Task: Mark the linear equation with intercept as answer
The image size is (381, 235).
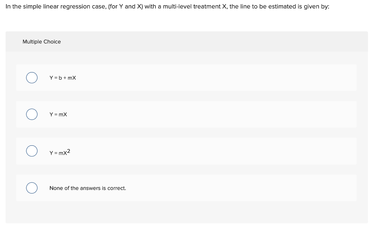Action: pyautogui.click(x=32, y=78)
